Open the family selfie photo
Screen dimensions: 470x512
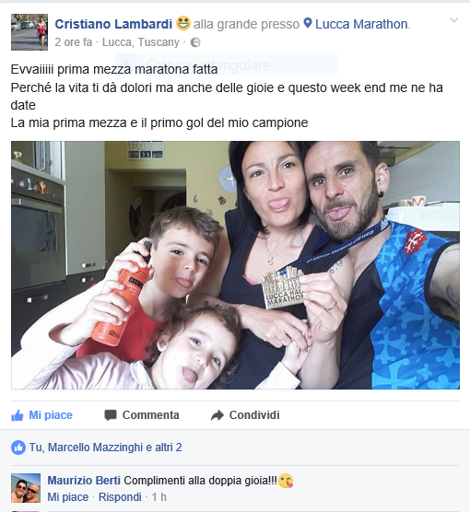pyautogui.click(x=235, y=265)
